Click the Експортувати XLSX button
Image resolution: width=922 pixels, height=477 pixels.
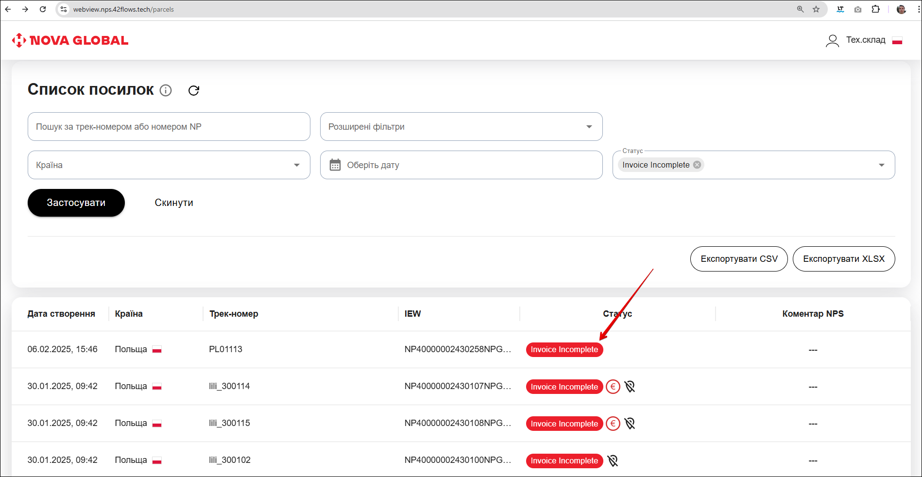click(844, 259)
